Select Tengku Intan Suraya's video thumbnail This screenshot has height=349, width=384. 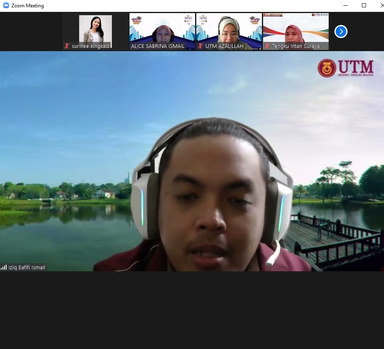point(295,28)
